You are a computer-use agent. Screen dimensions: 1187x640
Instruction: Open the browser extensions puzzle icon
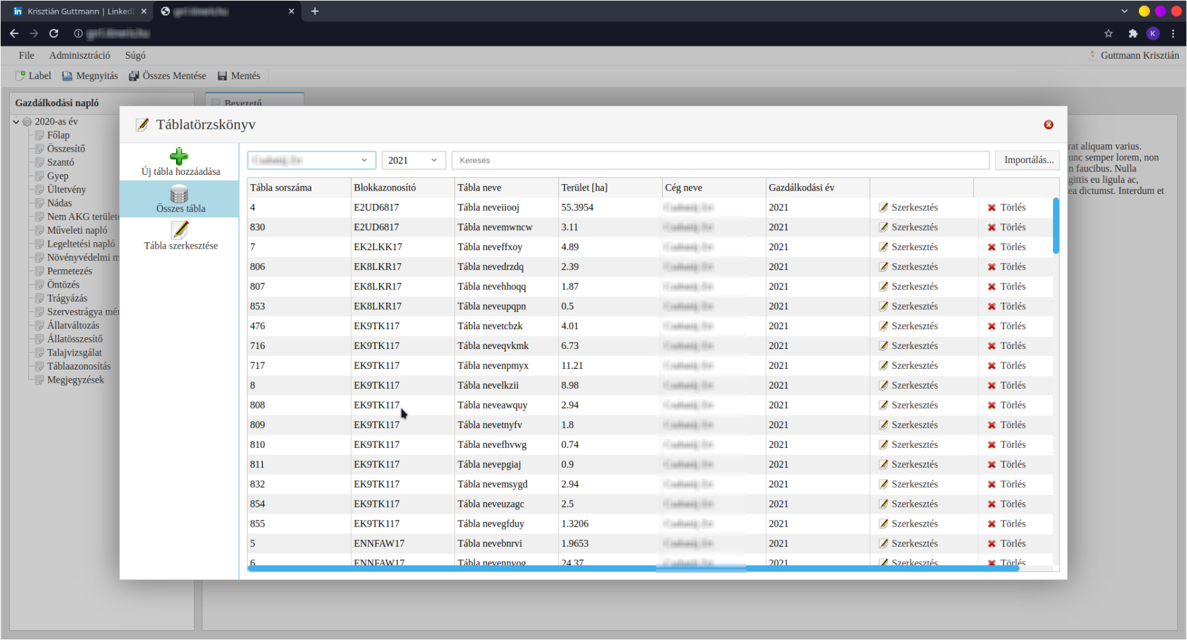(x=1133, y=34)
